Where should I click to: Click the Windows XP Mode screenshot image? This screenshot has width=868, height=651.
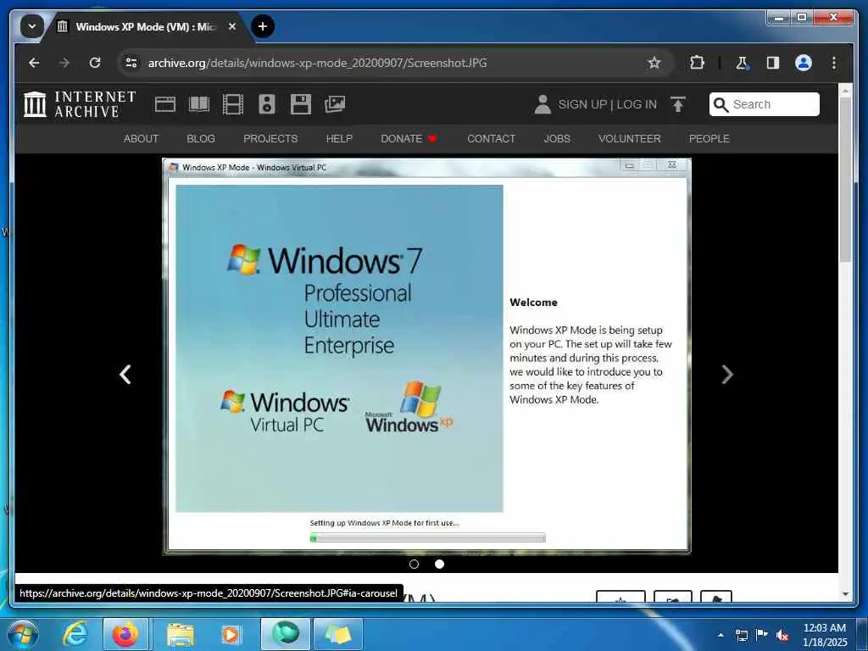(427, 356)
